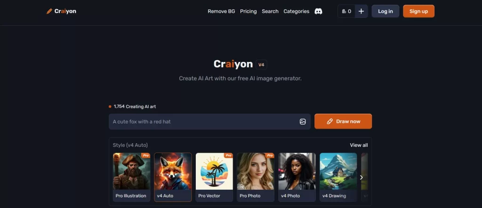Click the v4 version badge
The height and width of the screenshot is (208, 482).
tap(261, 65)
